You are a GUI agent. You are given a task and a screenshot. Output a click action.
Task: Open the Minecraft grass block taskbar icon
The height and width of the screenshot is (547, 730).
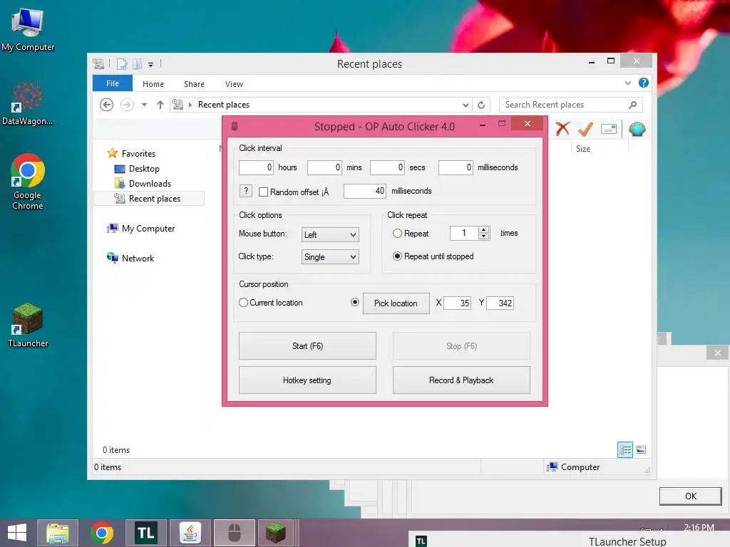(276, 533)
